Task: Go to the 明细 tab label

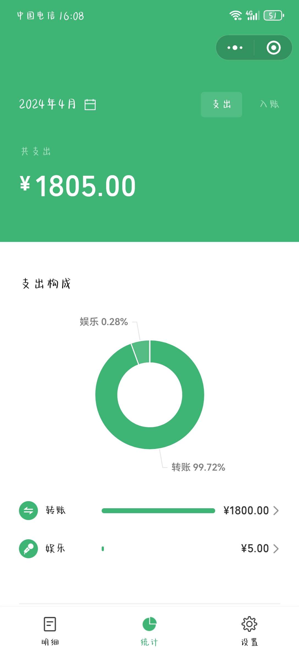Action: click(50, 642)
